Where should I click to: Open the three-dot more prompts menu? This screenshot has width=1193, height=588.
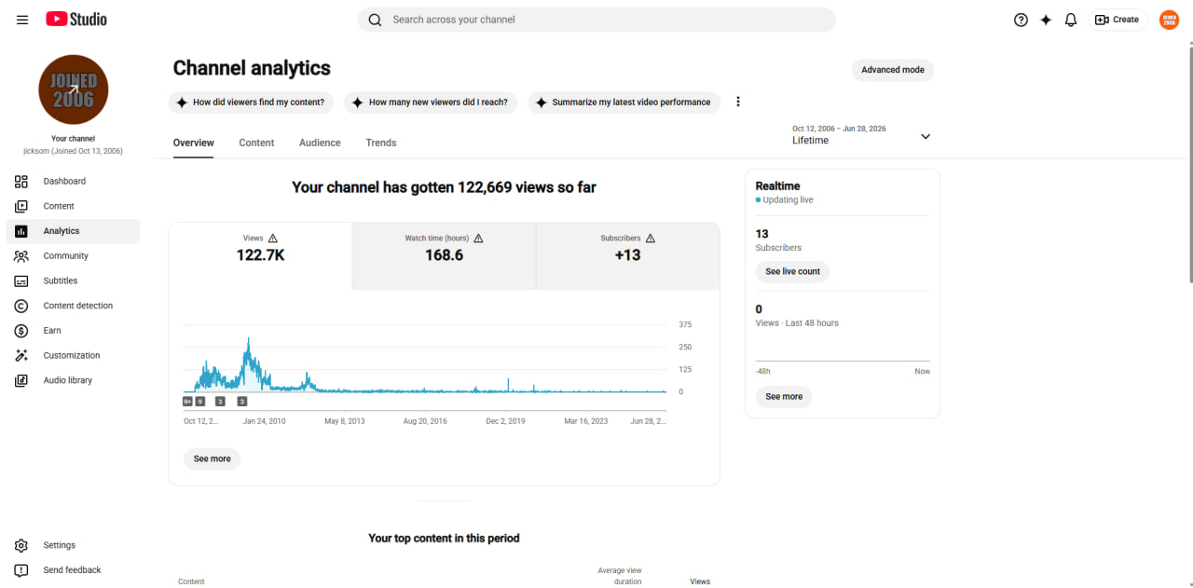click(738, 102)
